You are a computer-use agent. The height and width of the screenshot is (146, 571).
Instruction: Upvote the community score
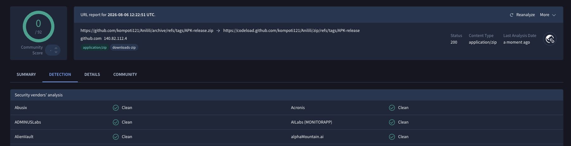[x=56, y=48]
